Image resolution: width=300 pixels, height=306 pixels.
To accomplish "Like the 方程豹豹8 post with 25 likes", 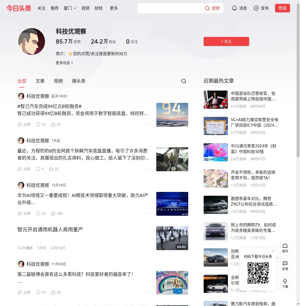I will (x=54, y=169).
